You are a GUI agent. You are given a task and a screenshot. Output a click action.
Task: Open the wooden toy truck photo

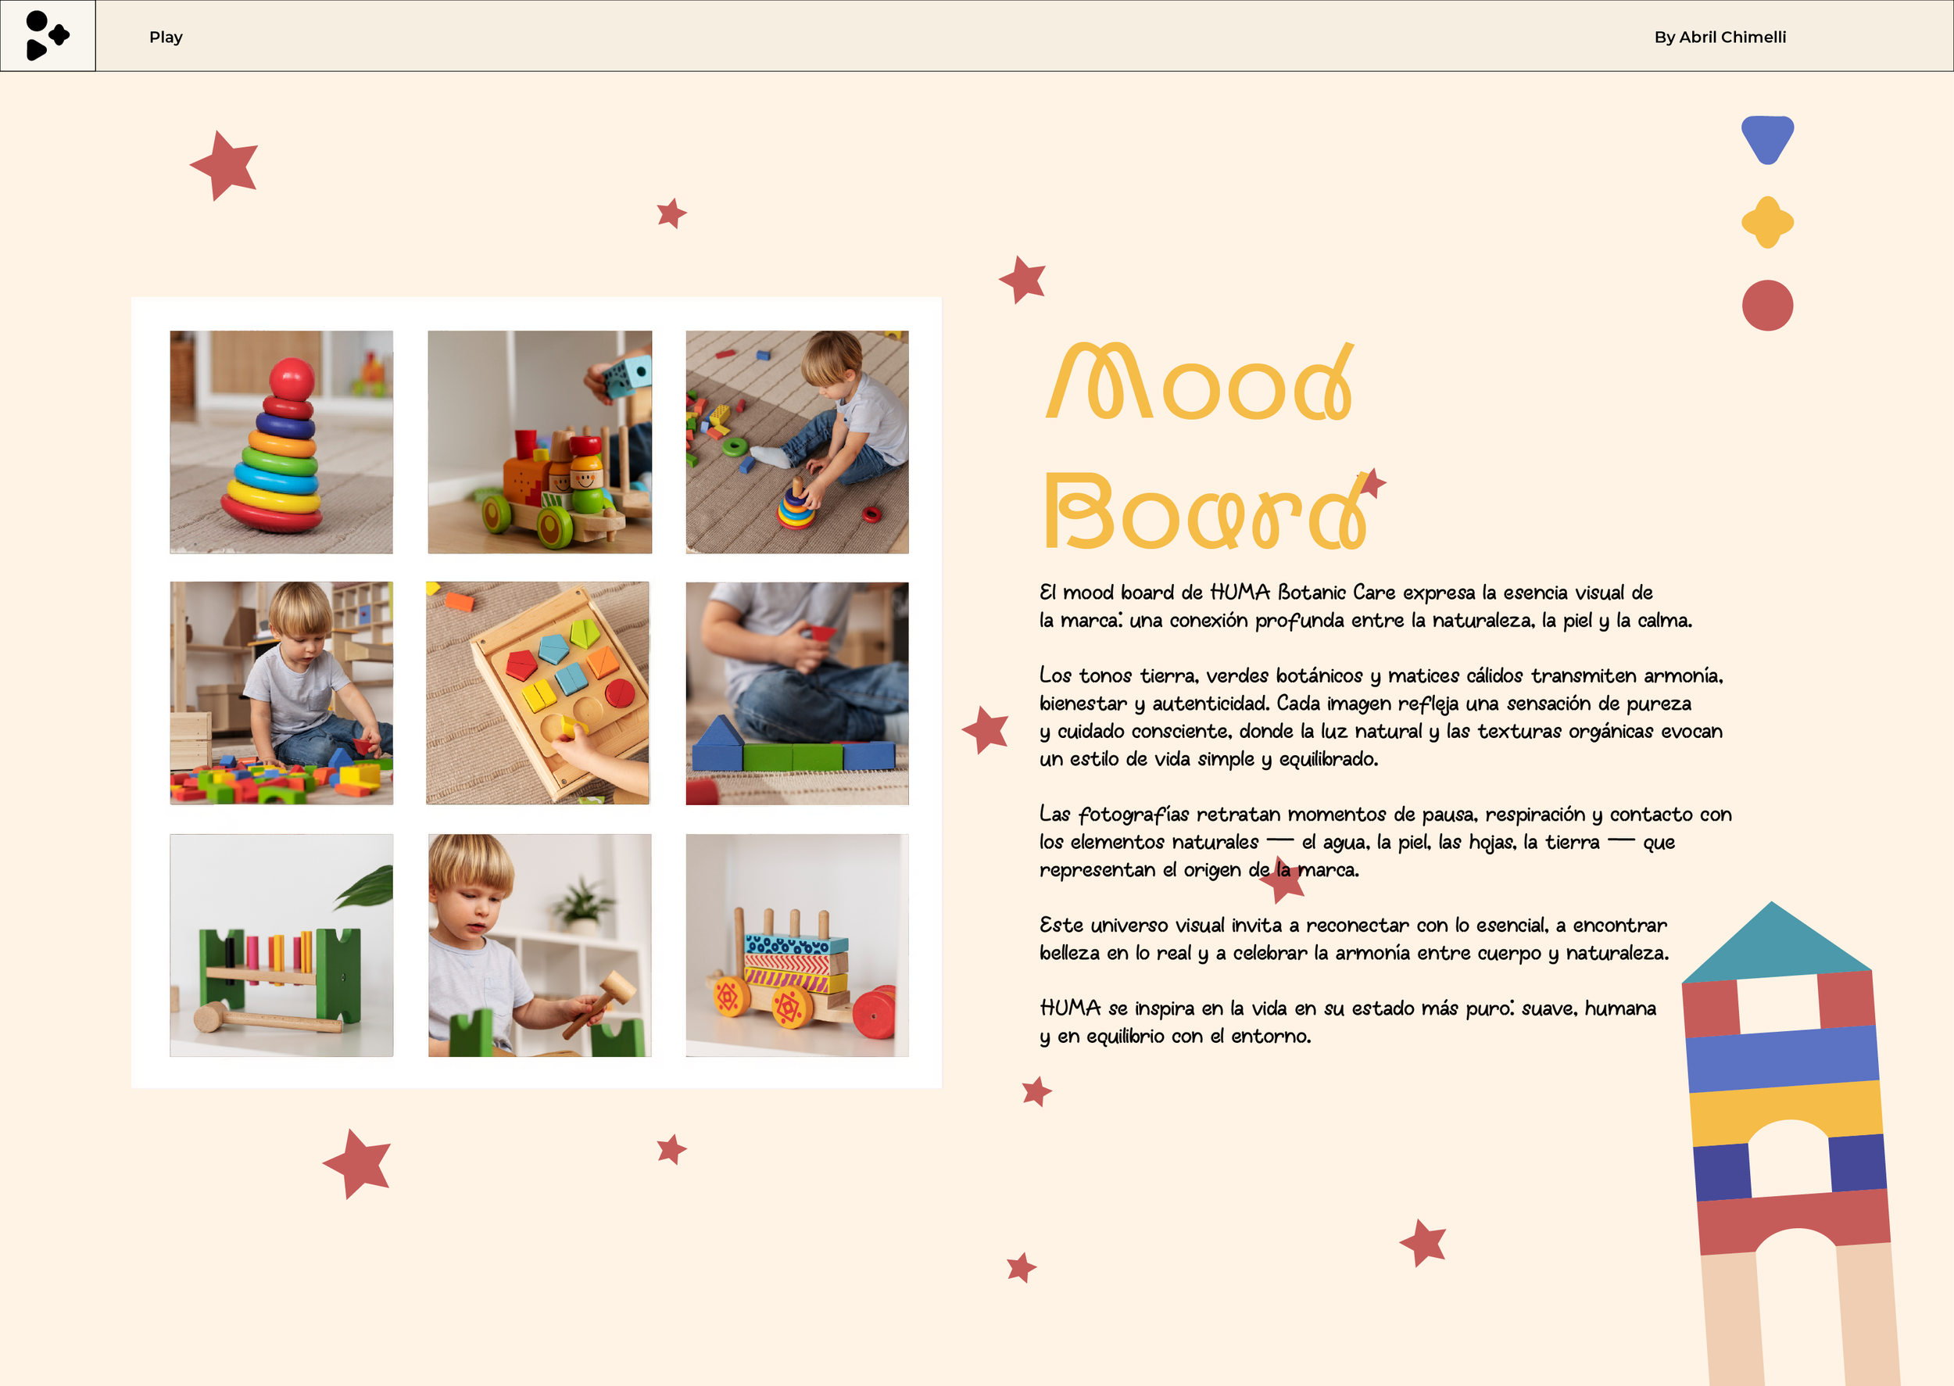[x=539, y=442]
